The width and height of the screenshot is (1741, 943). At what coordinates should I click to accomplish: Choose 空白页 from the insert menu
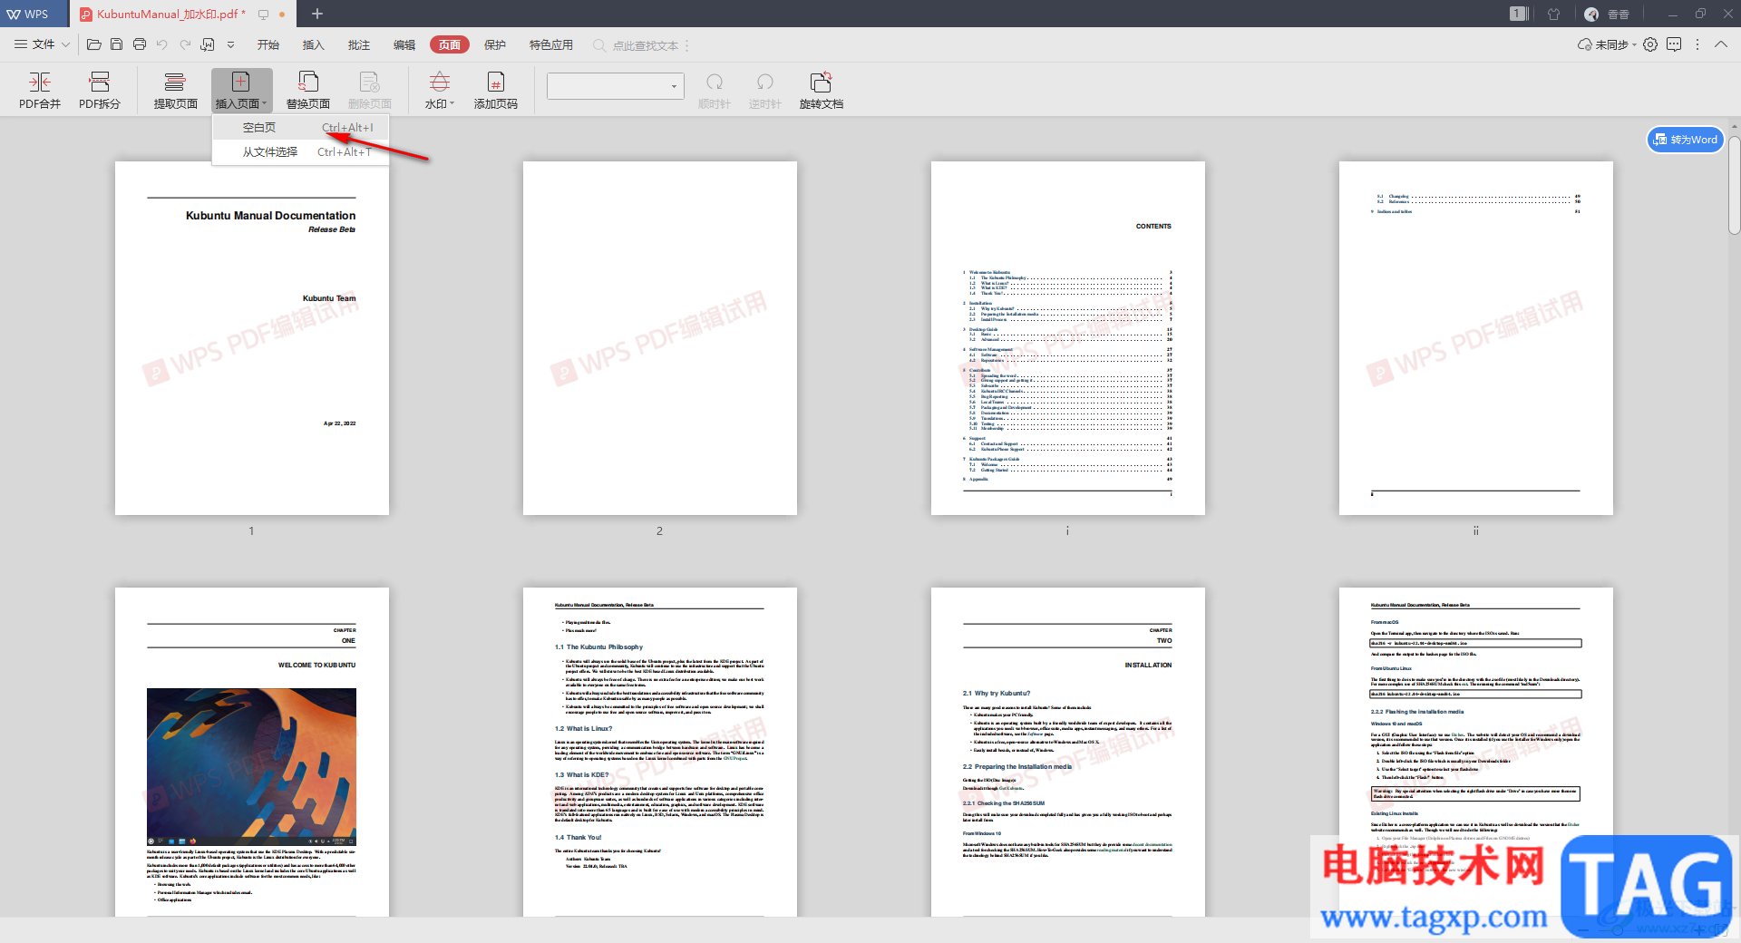300,128
